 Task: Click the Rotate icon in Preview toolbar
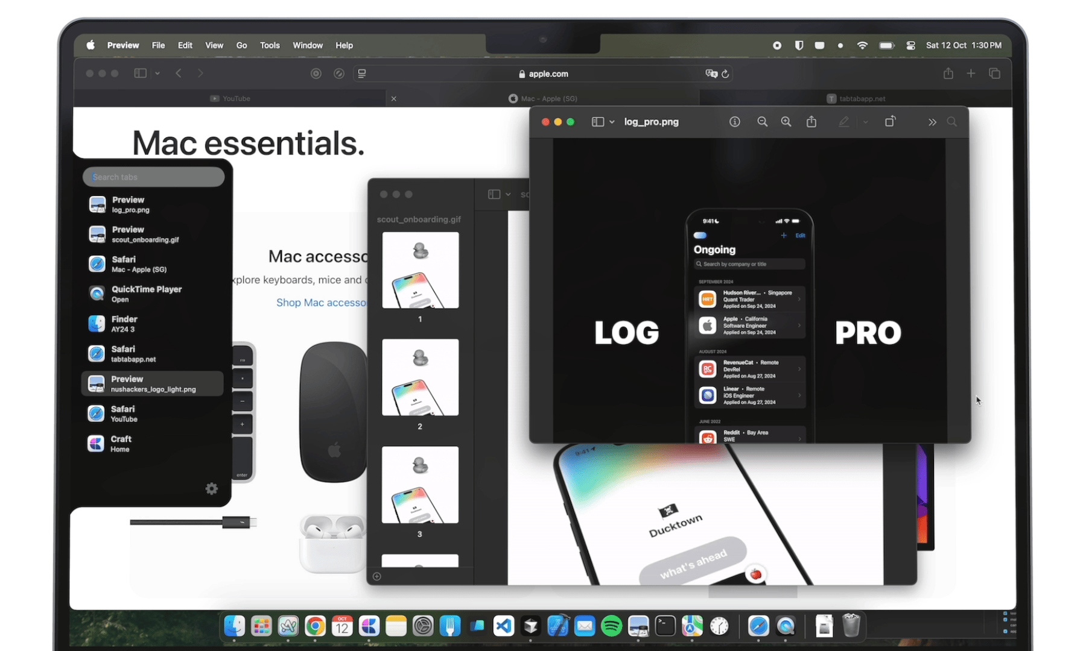[x=890, y=122]
